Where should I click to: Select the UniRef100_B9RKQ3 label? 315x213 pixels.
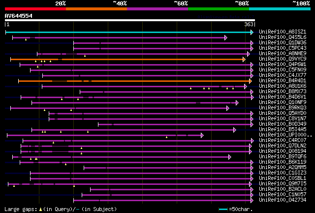[x=283, y=108]
